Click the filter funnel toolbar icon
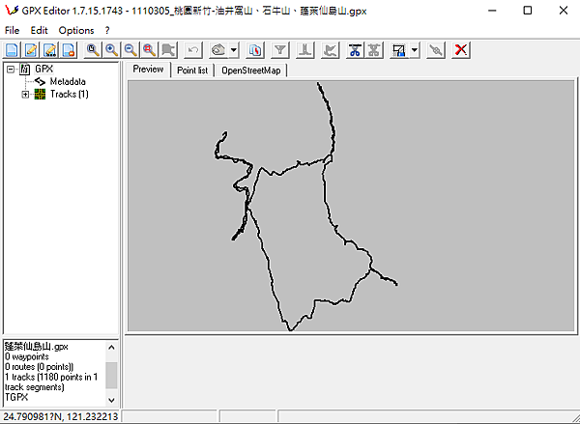The image size is (580, 424). [280, 50]
